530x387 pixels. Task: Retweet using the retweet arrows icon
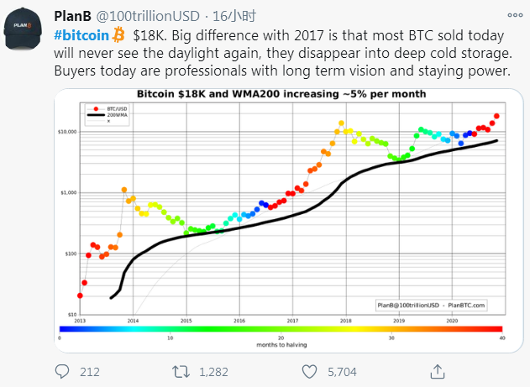point(181,371)
